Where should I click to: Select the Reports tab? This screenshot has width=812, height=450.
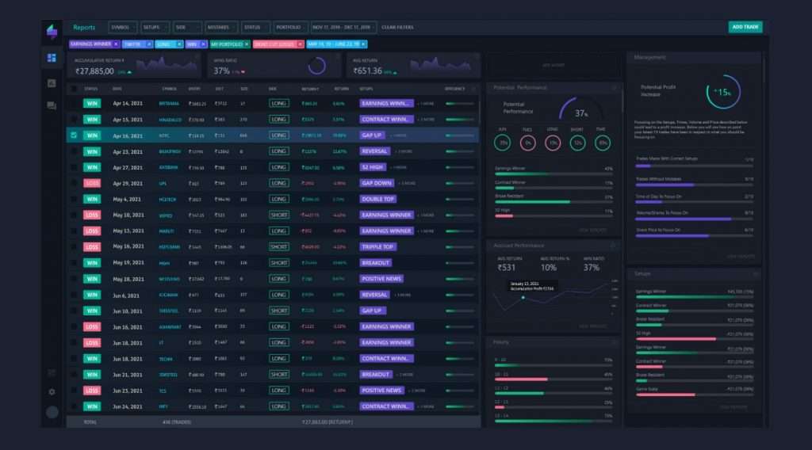point(84,28)
